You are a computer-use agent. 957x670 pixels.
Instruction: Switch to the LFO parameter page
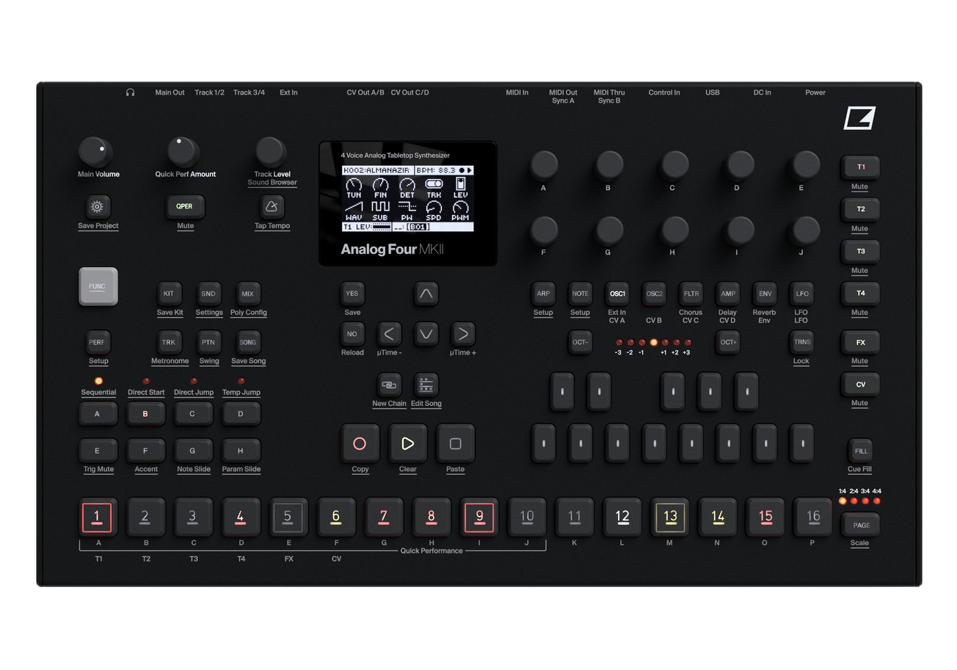[801, 294]
